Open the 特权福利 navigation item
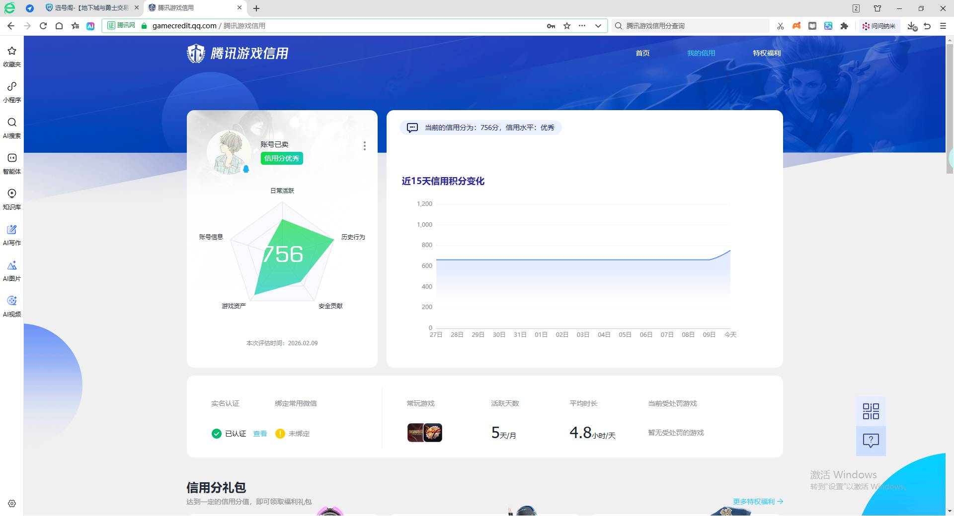Viewport: 954px width, 516px height. [767, 53]
